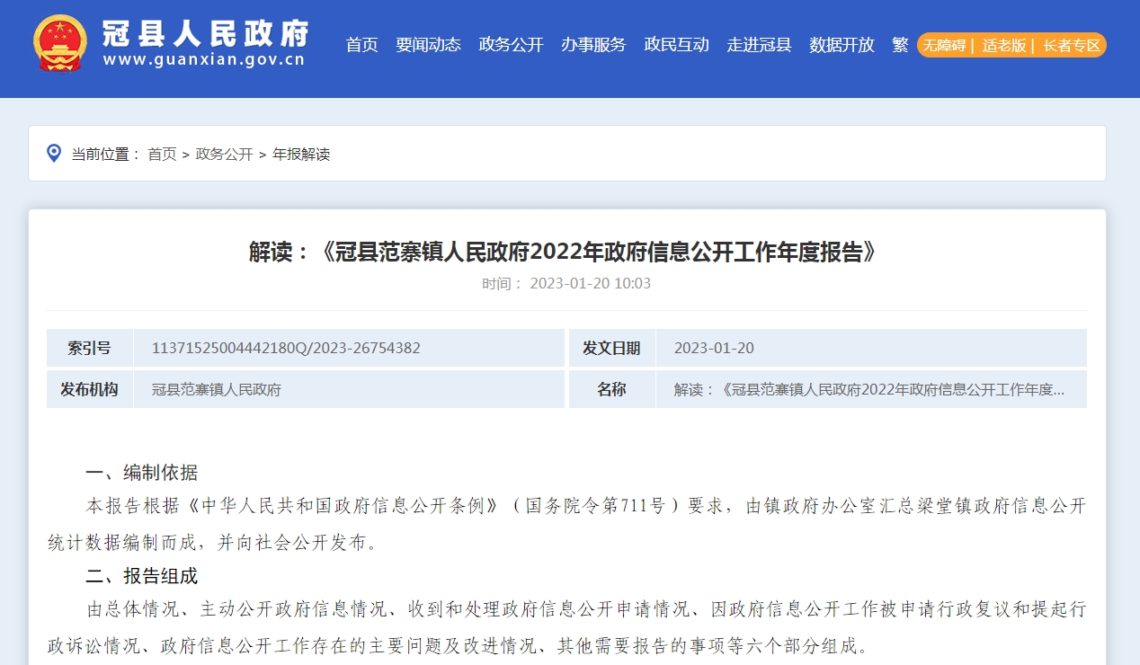Click the 一、编制依据 section heading

[142, 473]
